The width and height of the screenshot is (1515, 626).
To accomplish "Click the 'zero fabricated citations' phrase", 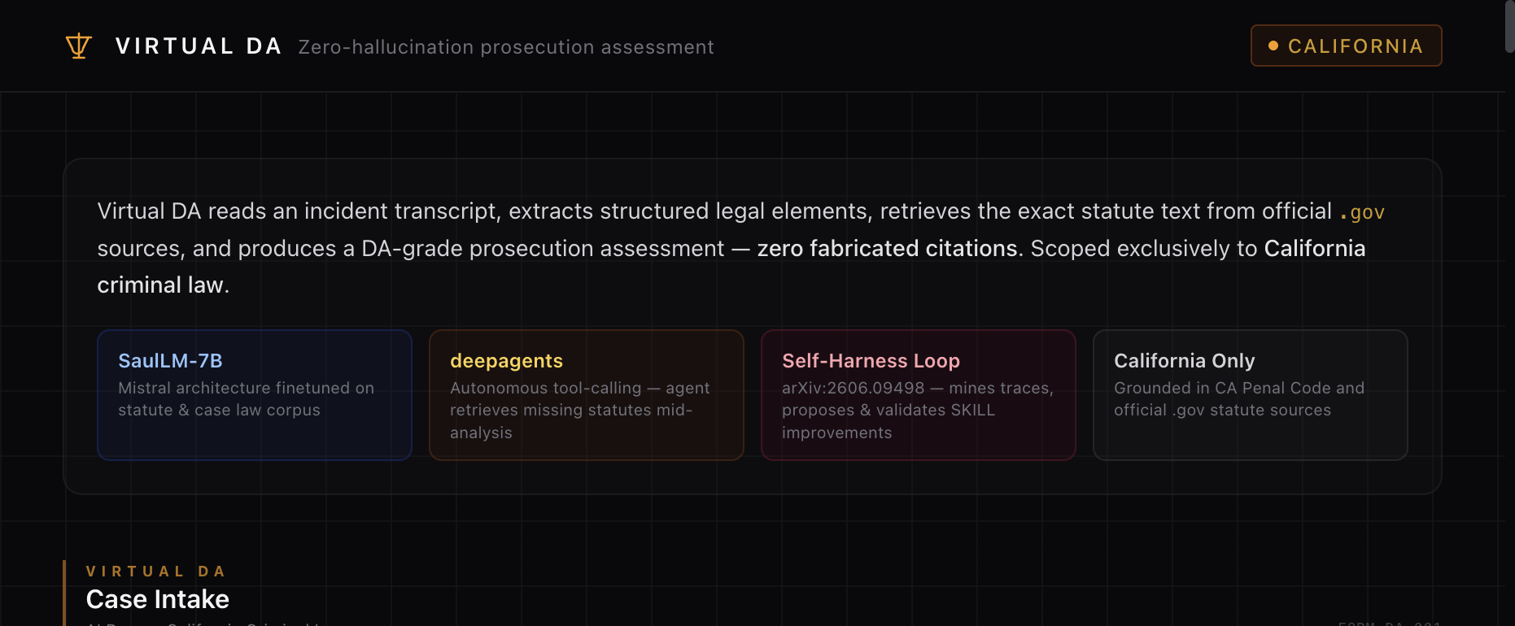I will pyautogui.click(x=887, y=248).
